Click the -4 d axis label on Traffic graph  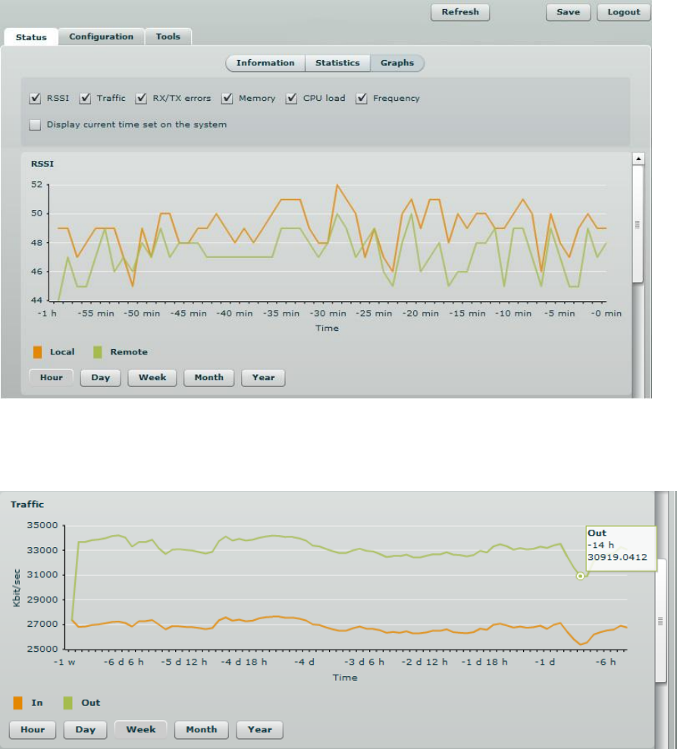[x=305, y=662]
